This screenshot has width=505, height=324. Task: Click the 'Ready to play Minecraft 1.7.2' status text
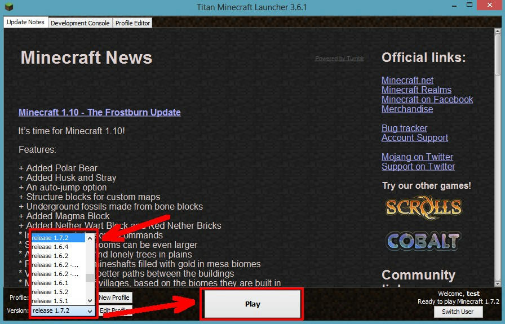coord(458,302)
